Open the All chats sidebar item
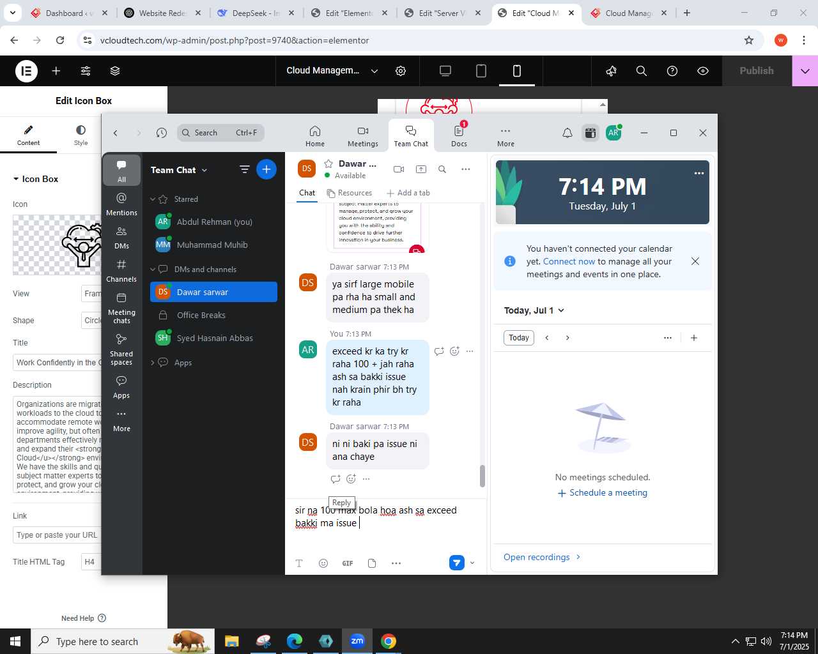The height and width of the screenshot is (654, 818). 121,171
